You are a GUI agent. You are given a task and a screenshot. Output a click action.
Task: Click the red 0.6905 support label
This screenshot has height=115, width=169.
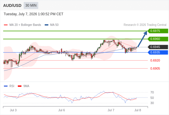click(x=155, y=68)
